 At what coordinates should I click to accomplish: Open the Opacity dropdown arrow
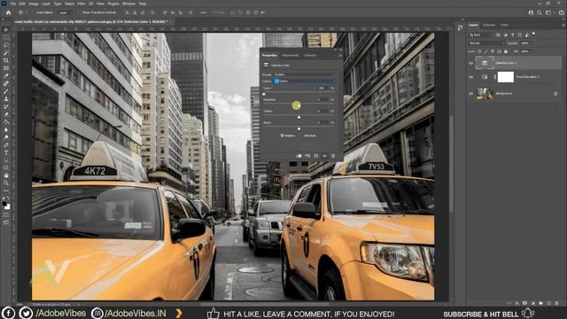[x=532, y=43]
